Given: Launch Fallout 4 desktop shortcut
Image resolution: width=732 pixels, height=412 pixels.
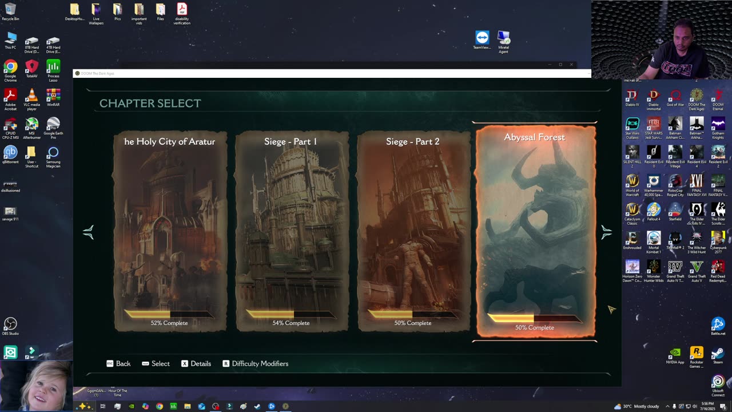Looking at the screenshot, I should tap(654, 212).
